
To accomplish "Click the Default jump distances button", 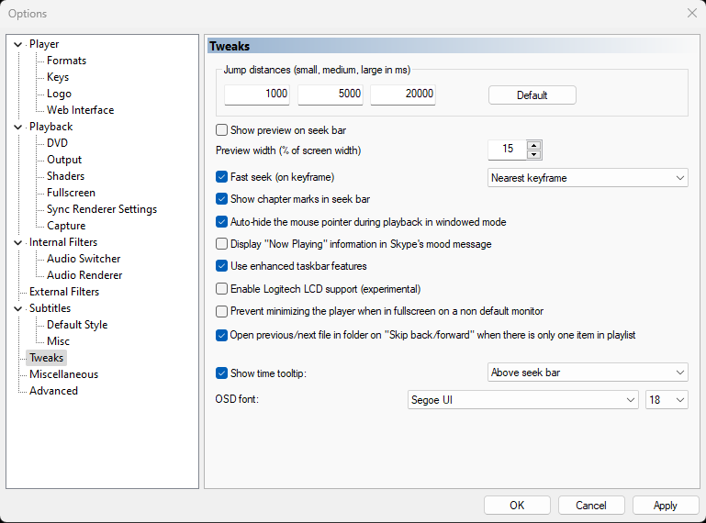I will point(532,95).
